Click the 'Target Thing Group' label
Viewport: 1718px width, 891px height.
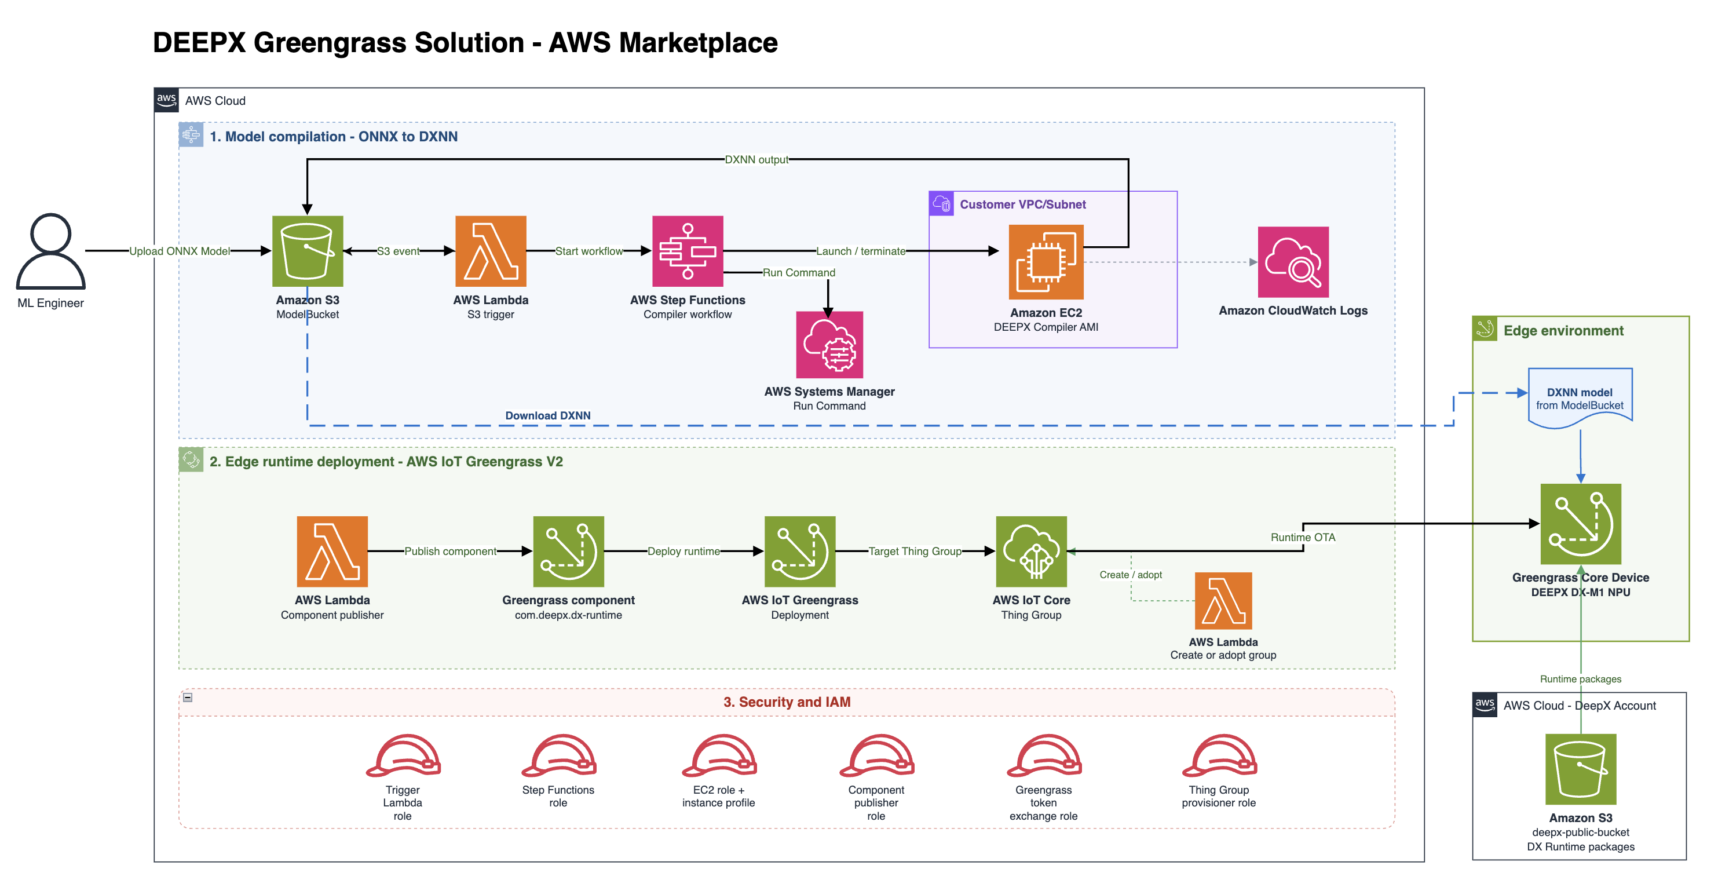915,551
